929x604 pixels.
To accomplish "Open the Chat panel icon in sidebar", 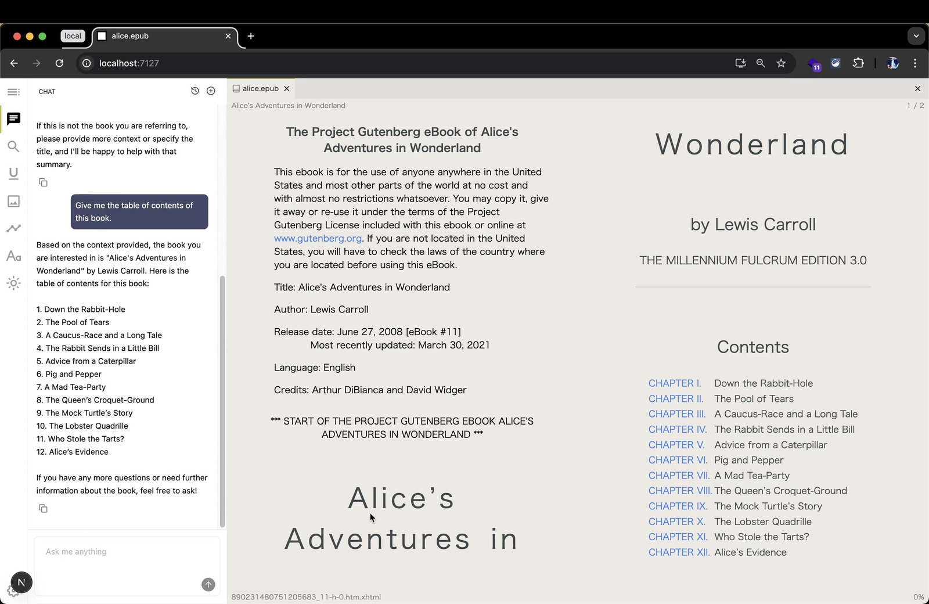I will pos(13,119).
